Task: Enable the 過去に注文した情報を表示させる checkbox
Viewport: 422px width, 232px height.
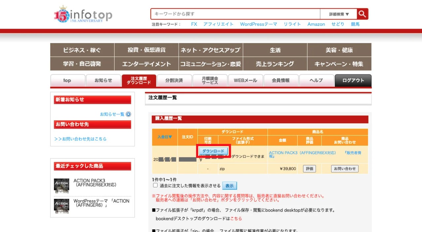Action: point(155,185)
